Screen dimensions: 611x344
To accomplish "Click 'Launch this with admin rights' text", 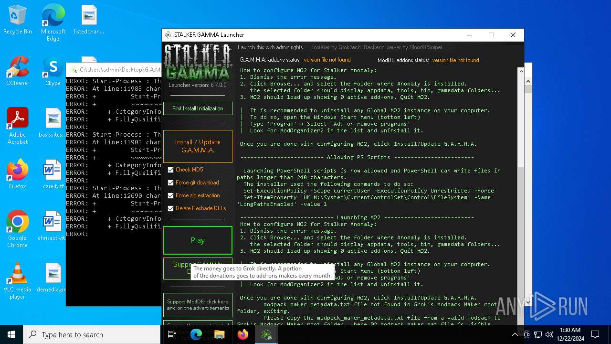I will click(270, 47).
